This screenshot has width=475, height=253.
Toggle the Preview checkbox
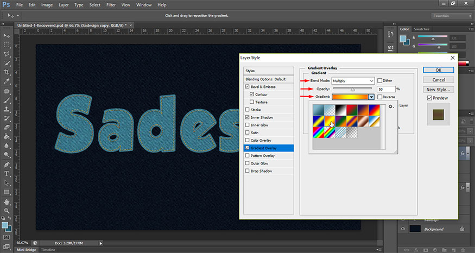point(429,98)
